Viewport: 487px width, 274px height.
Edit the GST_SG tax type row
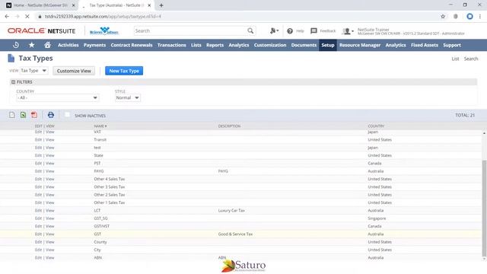tap(38, 218)
